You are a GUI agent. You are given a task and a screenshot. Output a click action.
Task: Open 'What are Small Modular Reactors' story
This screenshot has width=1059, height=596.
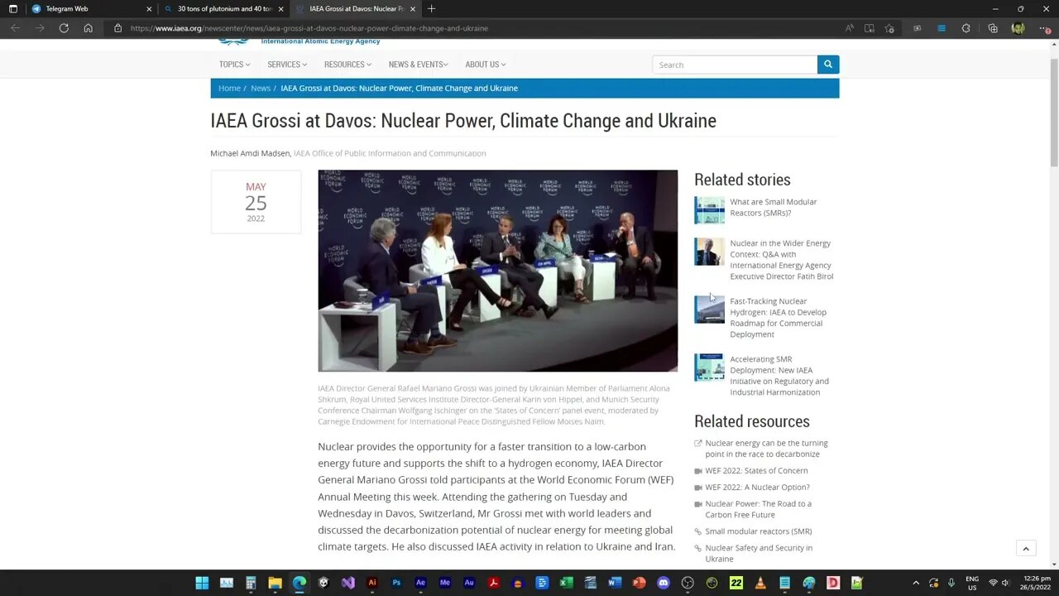pos(773,207)
